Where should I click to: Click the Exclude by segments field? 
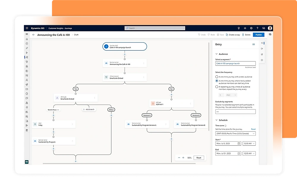[x=236, y=112]
